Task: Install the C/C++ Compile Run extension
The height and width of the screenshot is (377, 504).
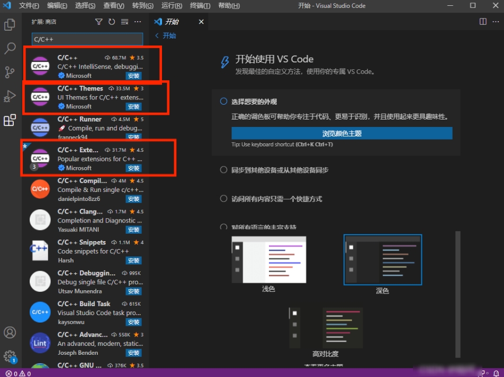Action: pyautogui.click(x=133, y=199)
